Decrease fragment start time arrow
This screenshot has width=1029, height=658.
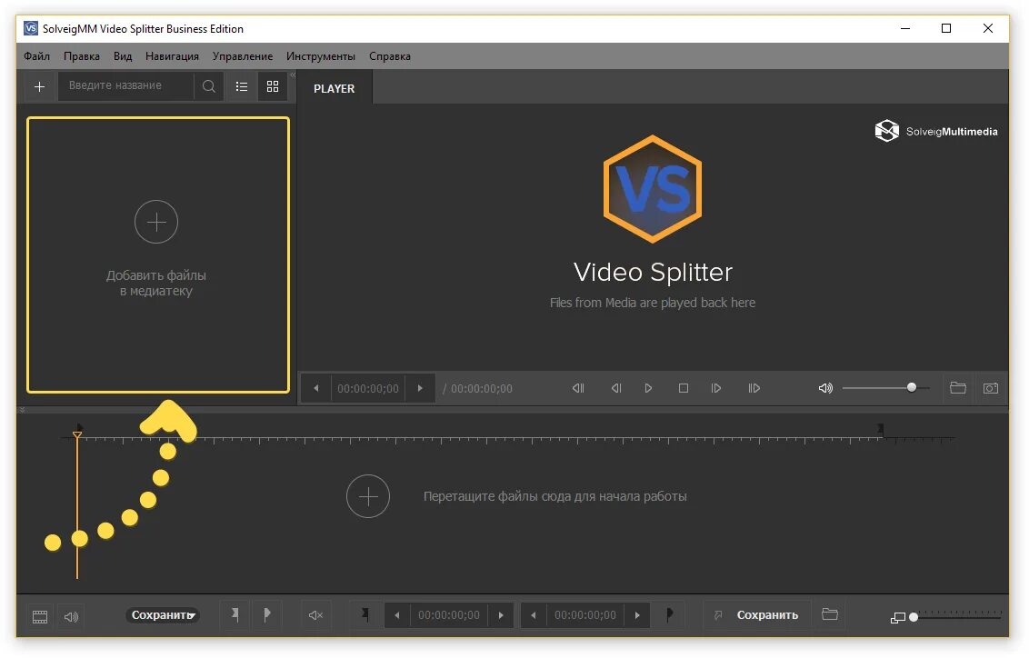click(397, 615)
